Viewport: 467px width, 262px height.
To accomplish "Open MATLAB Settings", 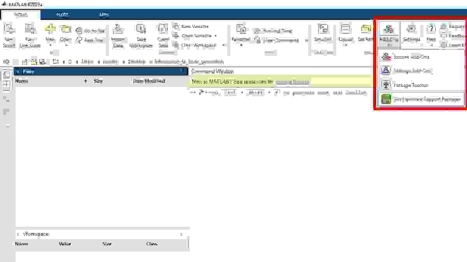I will click(411, 33).
